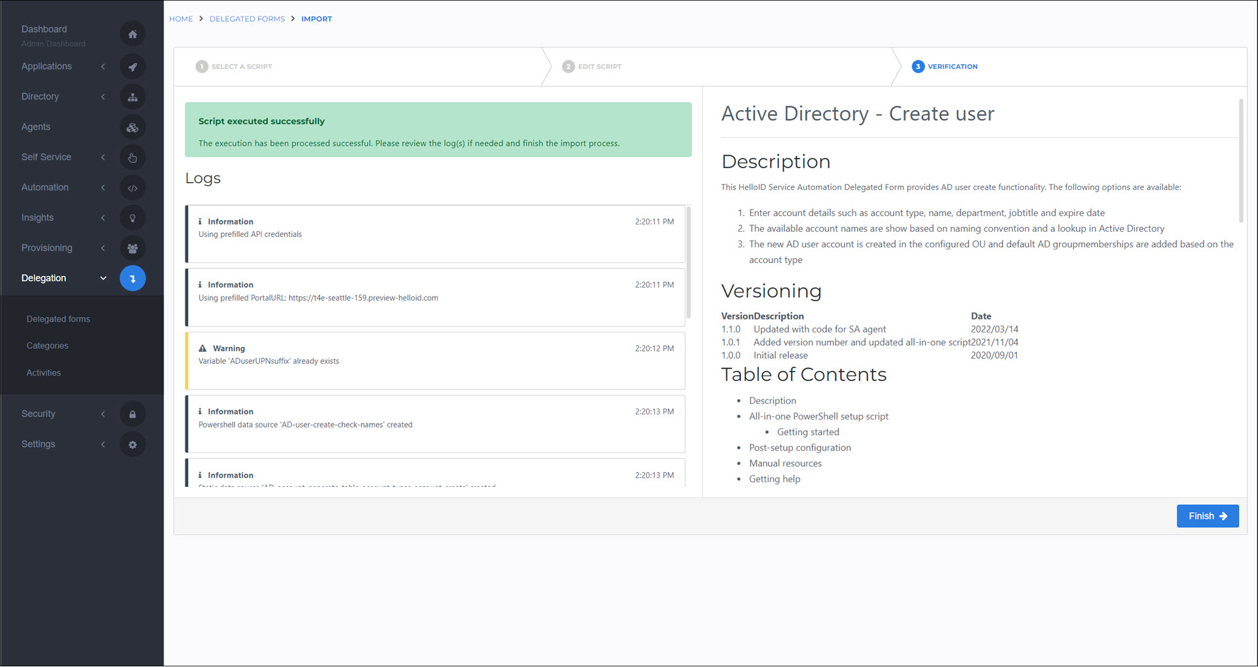This screenshot has width=1258, height=667.
Task: Collapse the Delegation menu chevron
Action: [103, 278]
